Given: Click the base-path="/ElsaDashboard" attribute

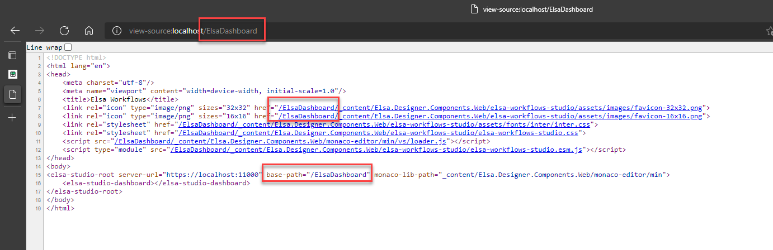Looking at the screenshot, I should point(318,175).
